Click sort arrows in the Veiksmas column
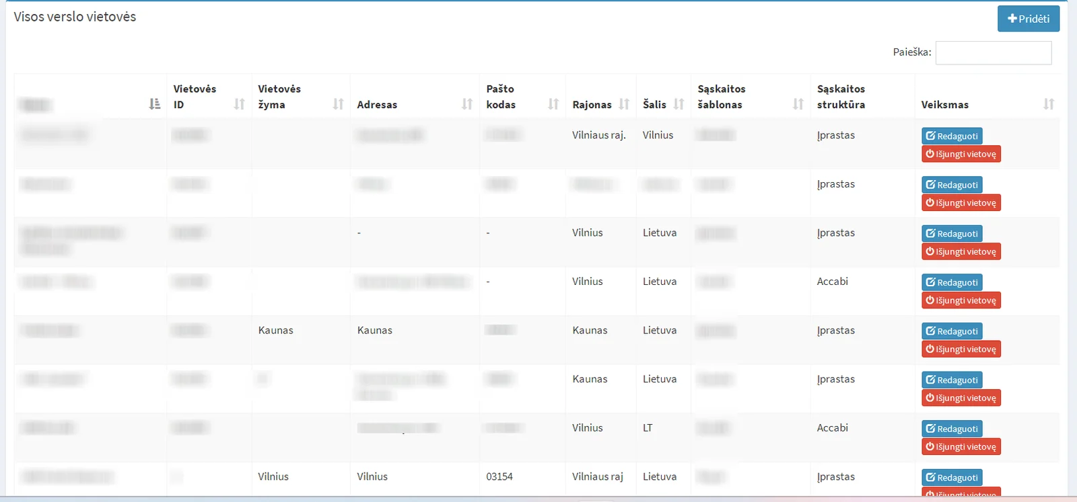This screenshot has width=1077, height=502. (1048, 104)
